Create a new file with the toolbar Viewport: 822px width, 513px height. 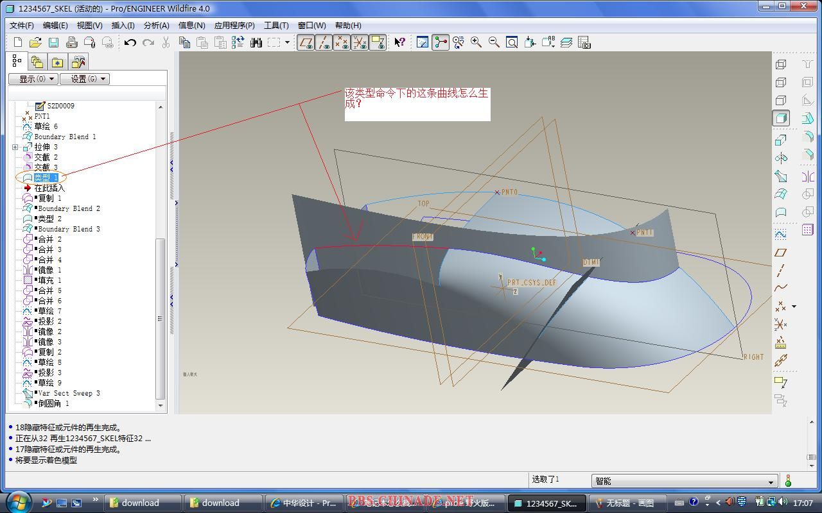coord(18,42)
